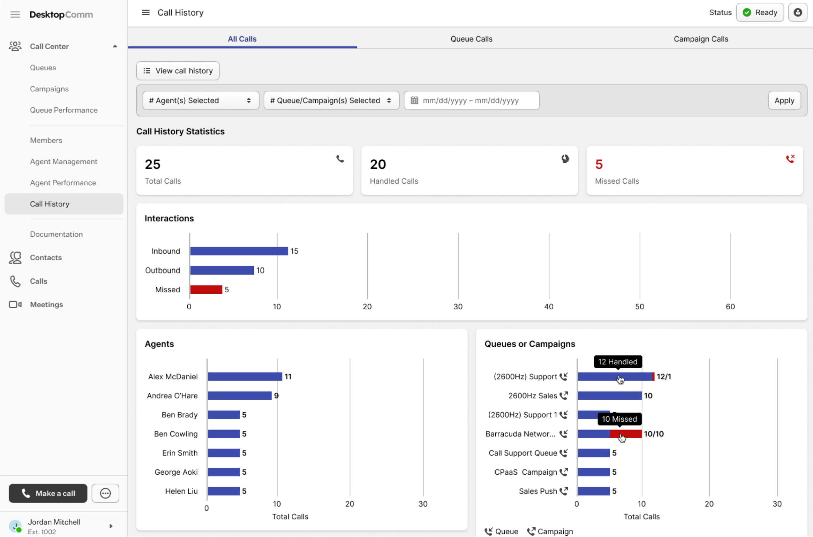Open the user profile avatar icon
Viewport: 813px width, 537px height.
click(x=797, y=13)
